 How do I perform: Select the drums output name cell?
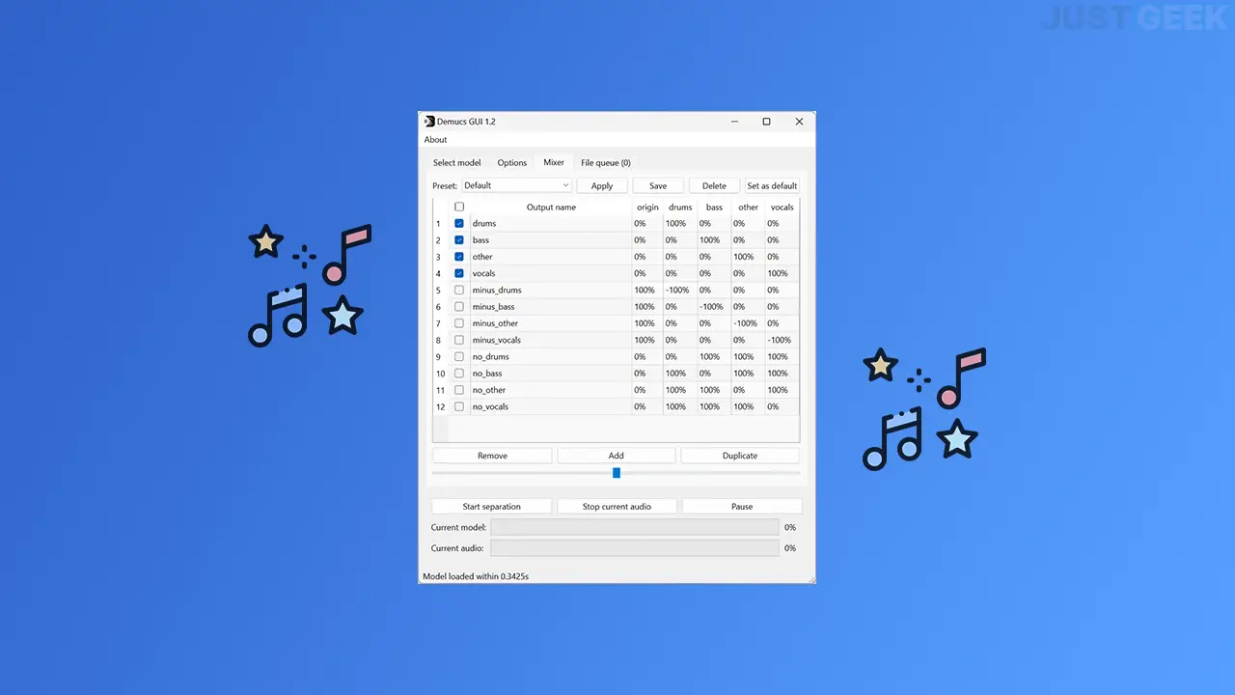tap(551, 223)
